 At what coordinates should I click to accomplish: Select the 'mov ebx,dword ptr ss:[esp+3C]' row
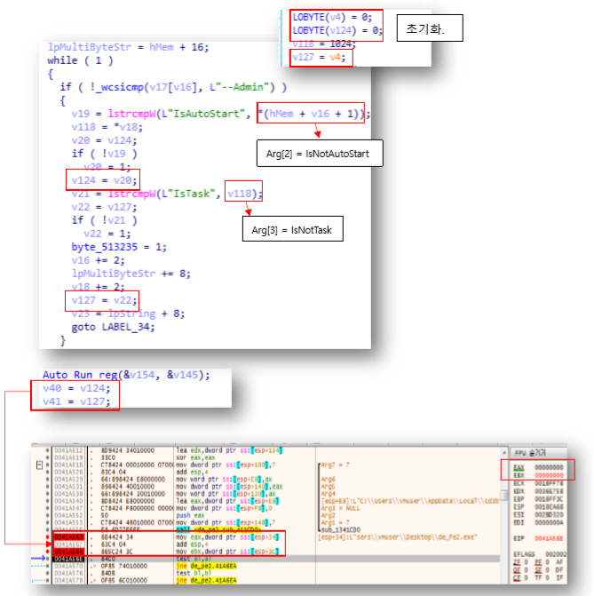tap(227, 552)
